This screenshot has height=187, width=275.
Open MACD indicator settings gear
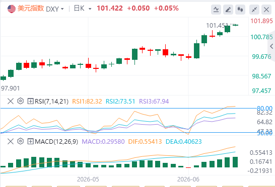[x=21, y=141]
